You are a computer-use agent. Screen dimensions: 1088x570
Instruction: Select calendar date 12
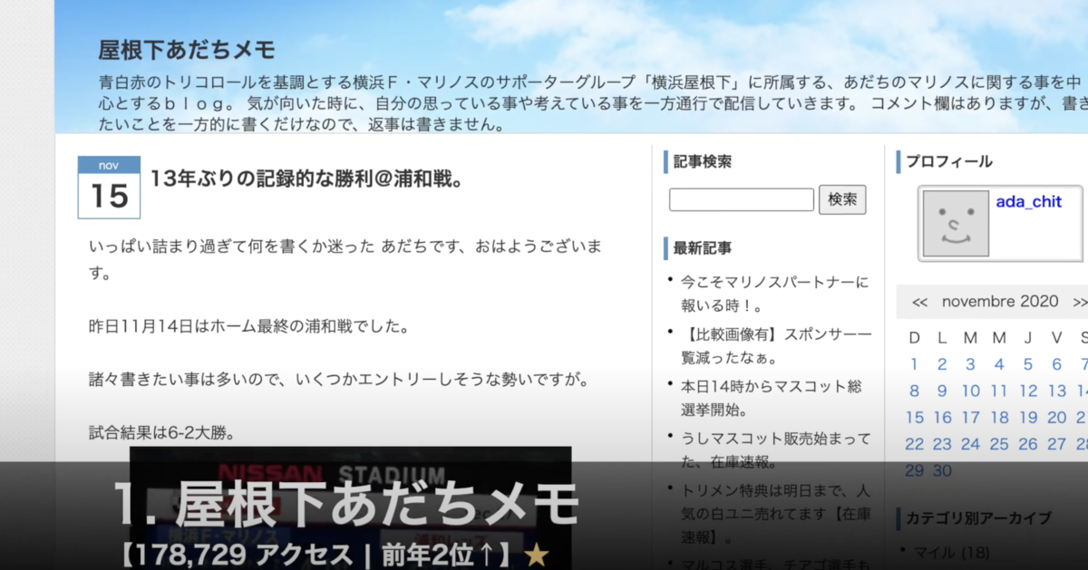click(1028, 391)
